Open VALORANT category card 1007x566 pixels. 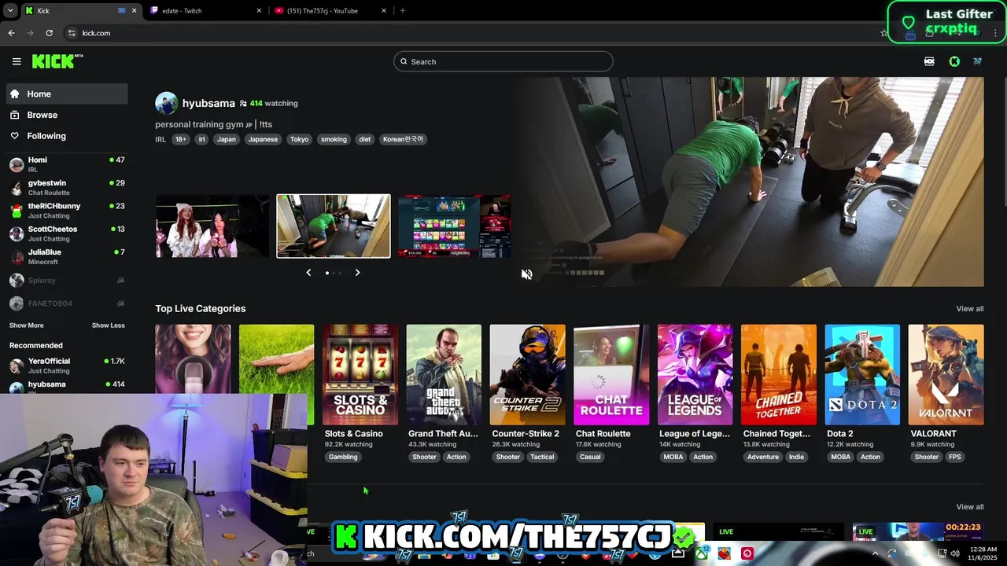(x=946, y=375)
